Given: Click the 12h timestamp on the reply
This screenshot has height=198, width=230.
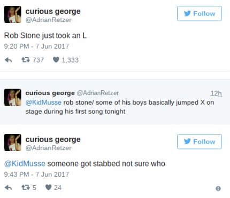Looking at the screenshot, I should (x=216, y=93).
